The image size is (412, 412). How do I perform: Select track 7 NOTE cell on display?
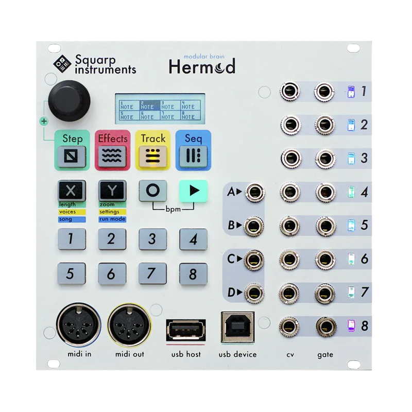[x=170, y=115]
